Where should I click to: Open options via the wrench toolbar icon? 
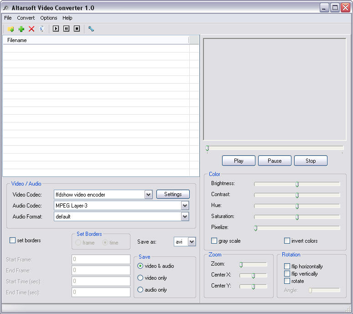click(91, 29)
